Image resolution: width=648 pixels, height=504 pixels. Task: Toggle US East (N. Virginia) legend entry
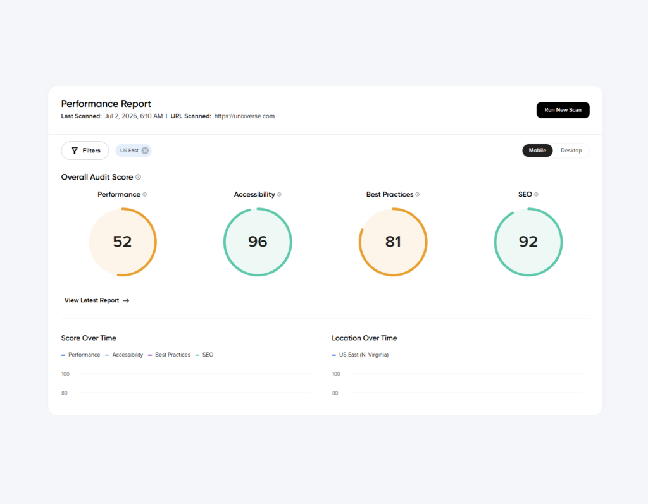point(360,355)
